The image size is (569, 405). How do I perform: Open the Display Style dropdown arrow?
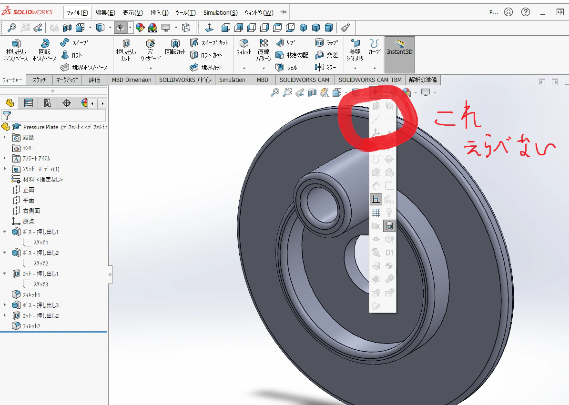tap(110, 28)
